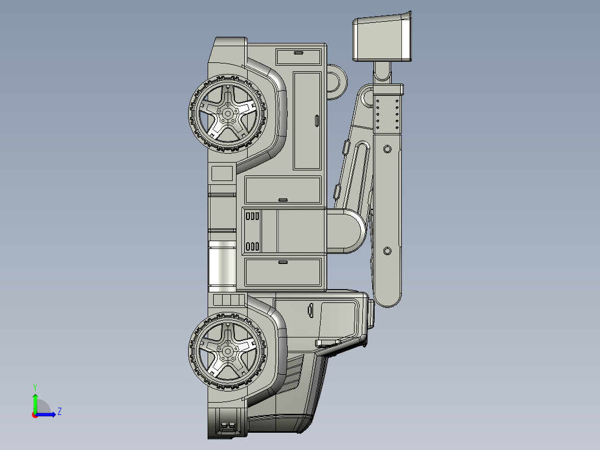600x450 pixels.
Task: Select the panel with six vent slots
Action: [x=253, y=231]
